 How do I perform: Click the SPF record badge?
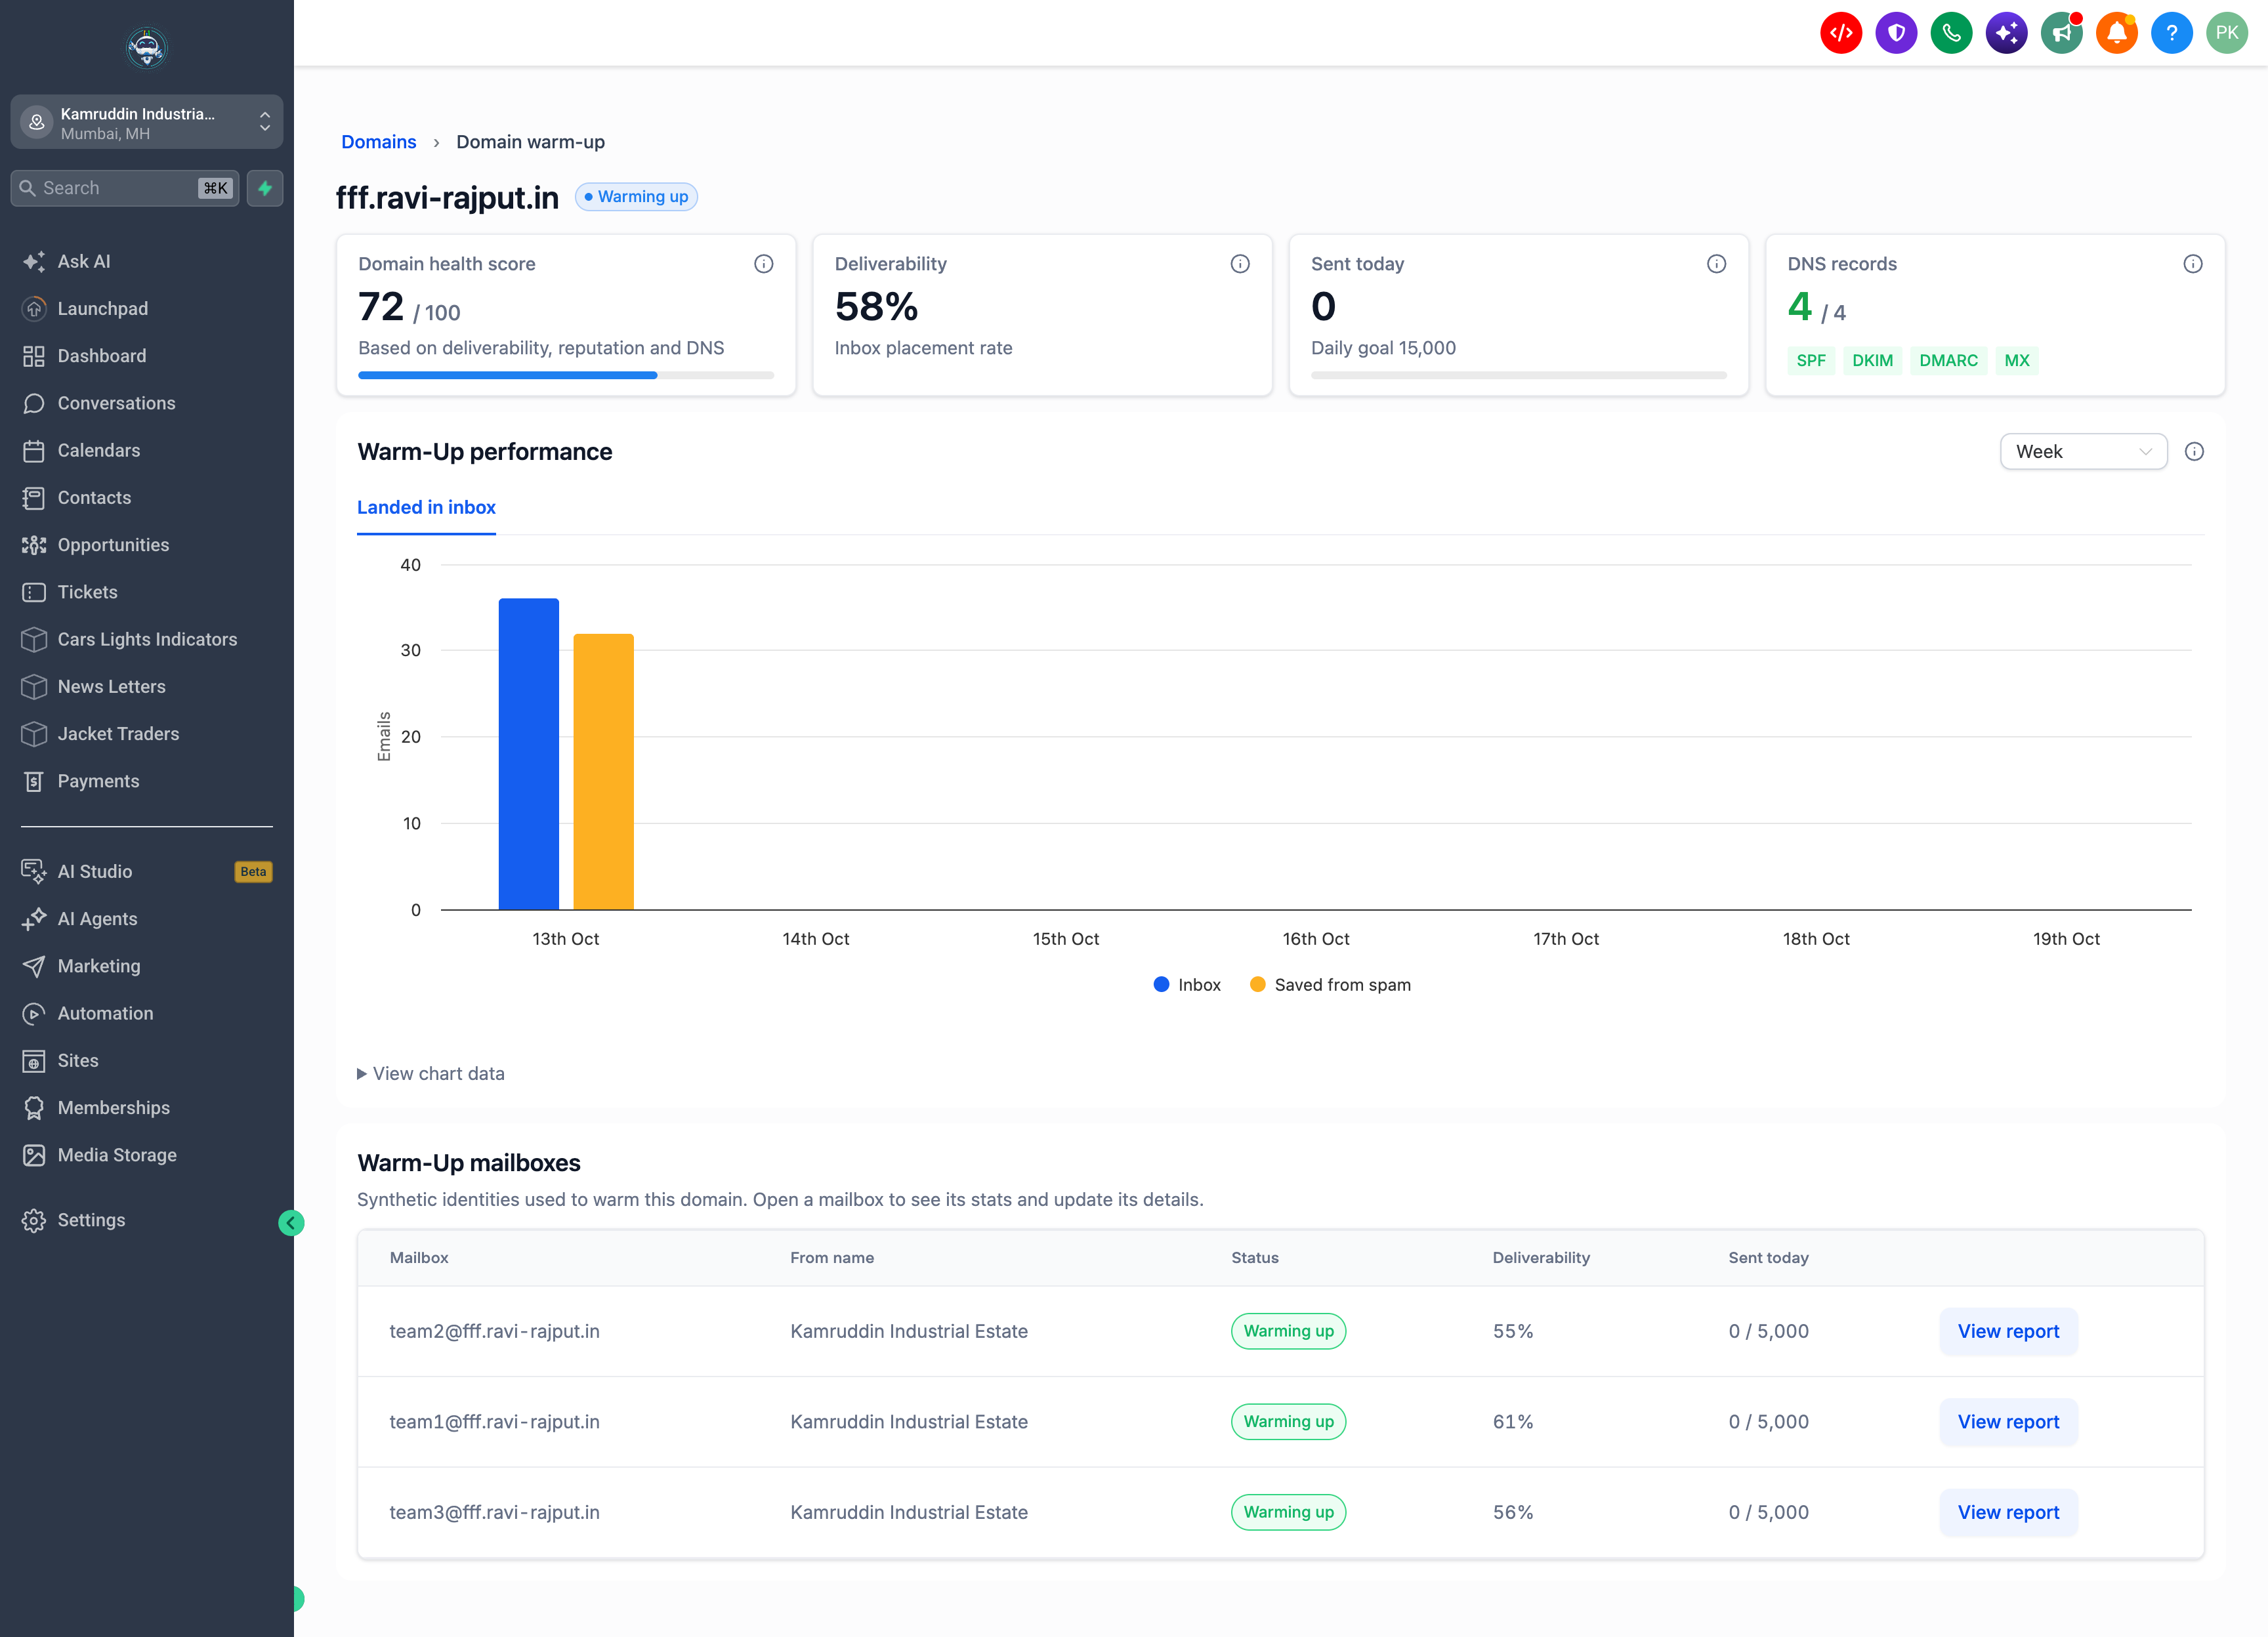click(1810, 360)
